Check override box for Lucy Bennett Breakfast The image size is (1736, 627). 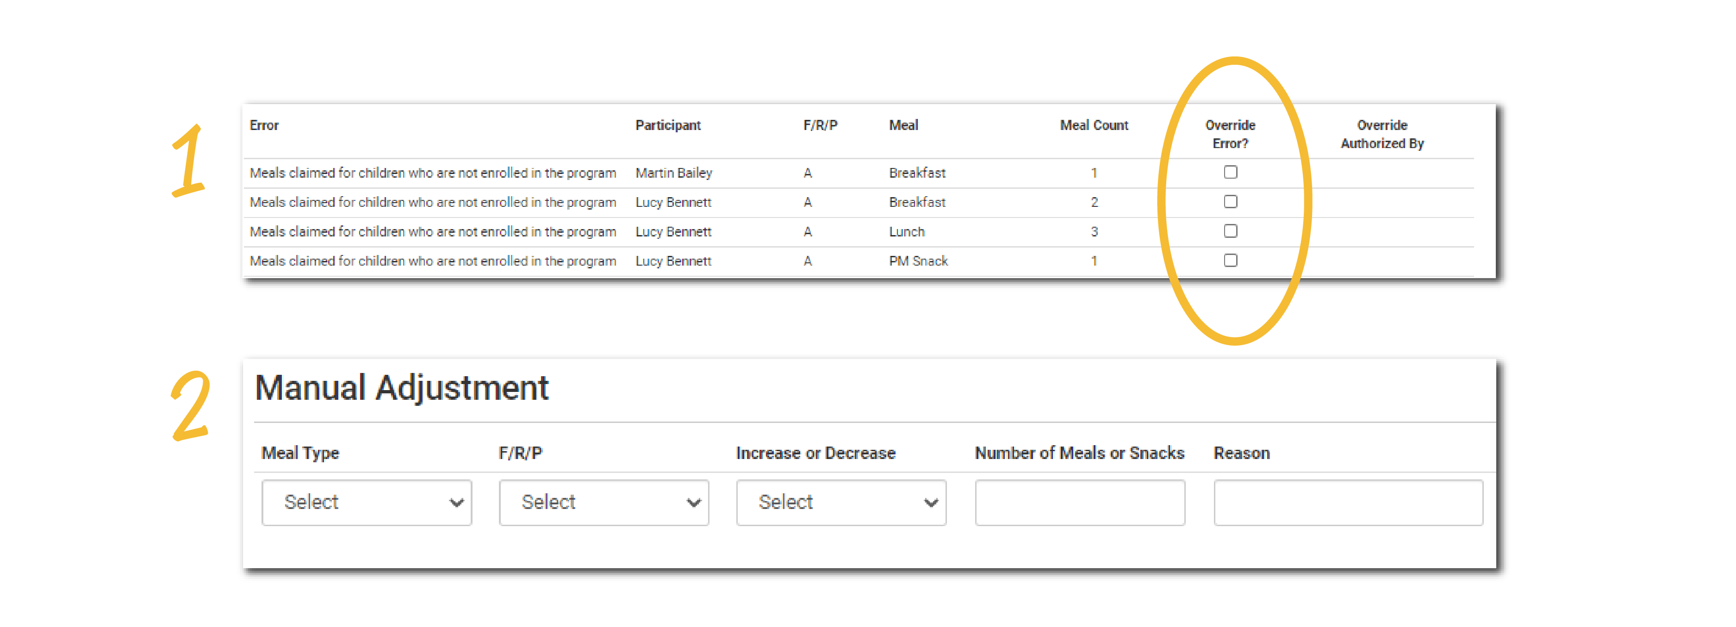1230,201
